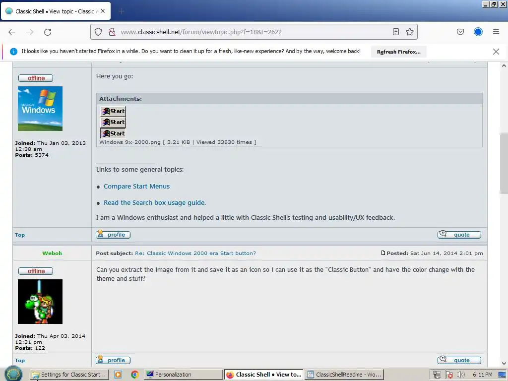Image resolution: width=508 pixels, height=381 pixels.
Task: Switch to the Personalization taskbar window
Action: point(183,375)
